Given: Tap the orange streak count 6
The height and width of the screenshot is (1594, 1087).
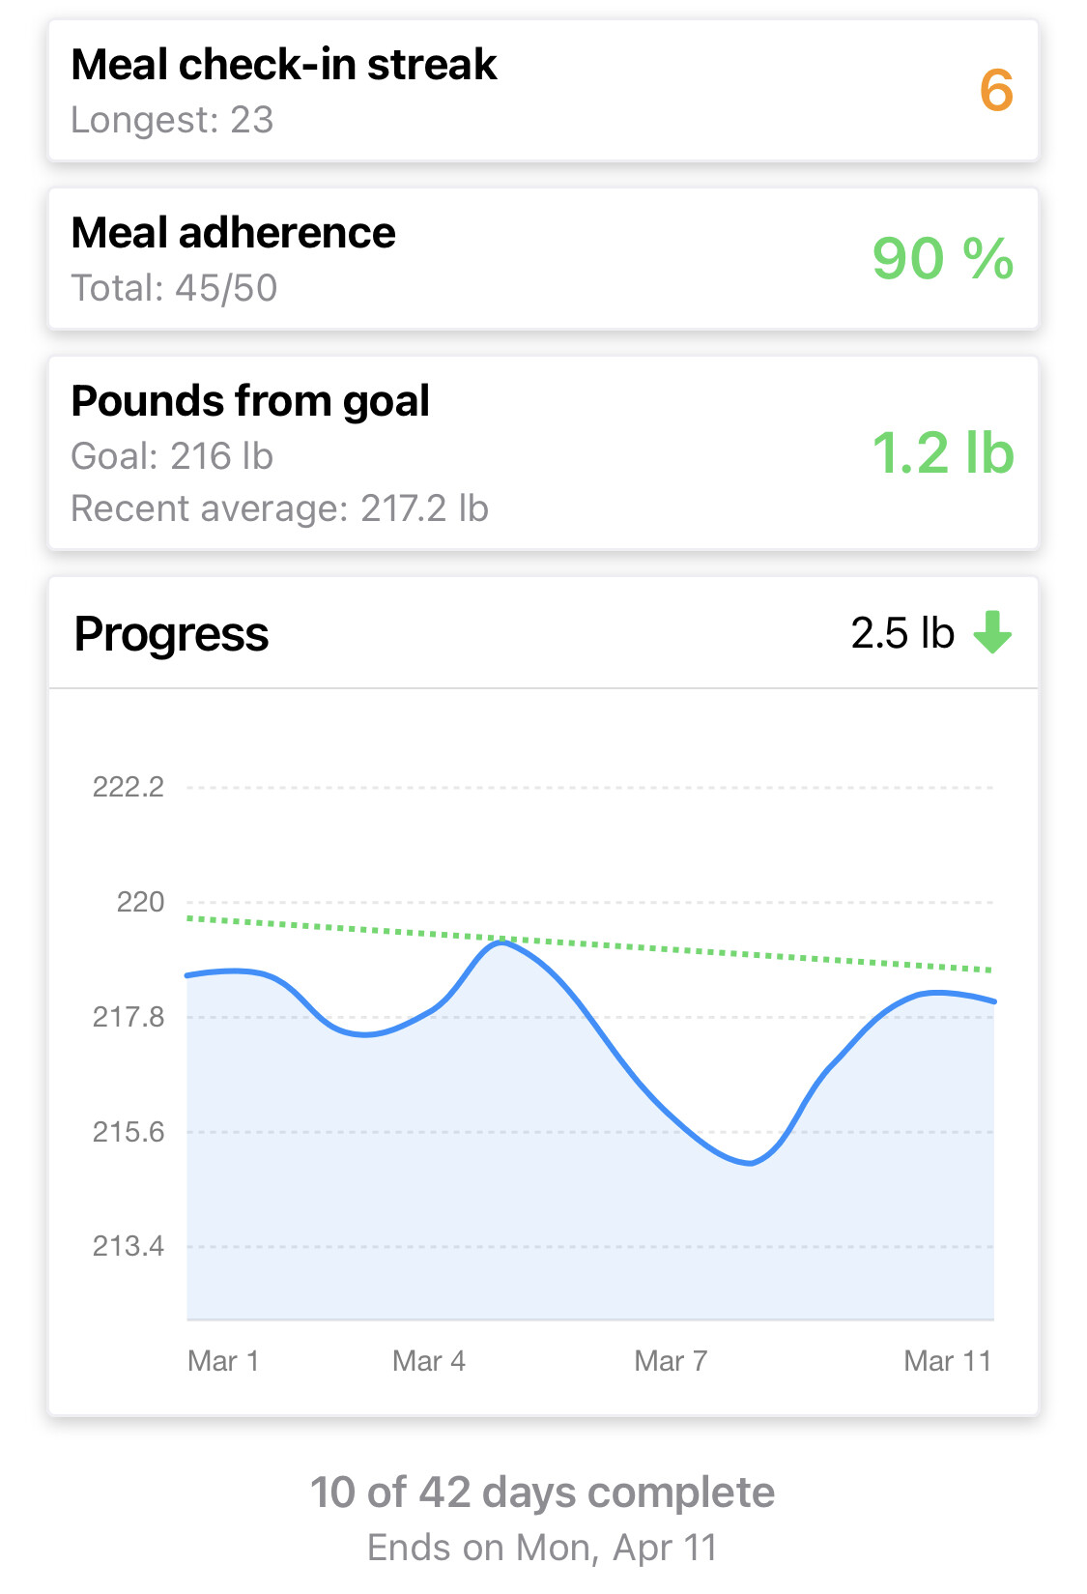Looking at the screenshot, I should (x=996, y=91).
